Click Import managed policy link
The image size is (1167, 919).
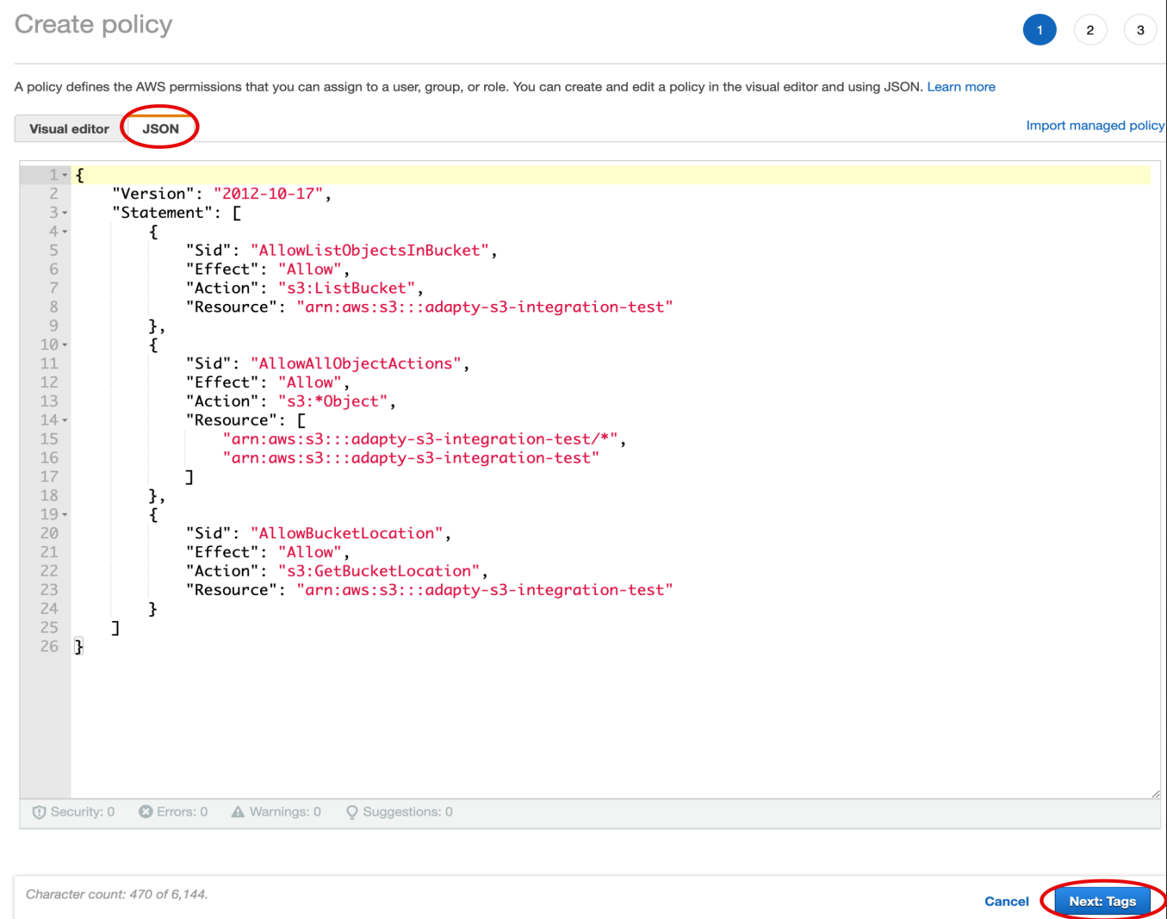point(1095,126)
